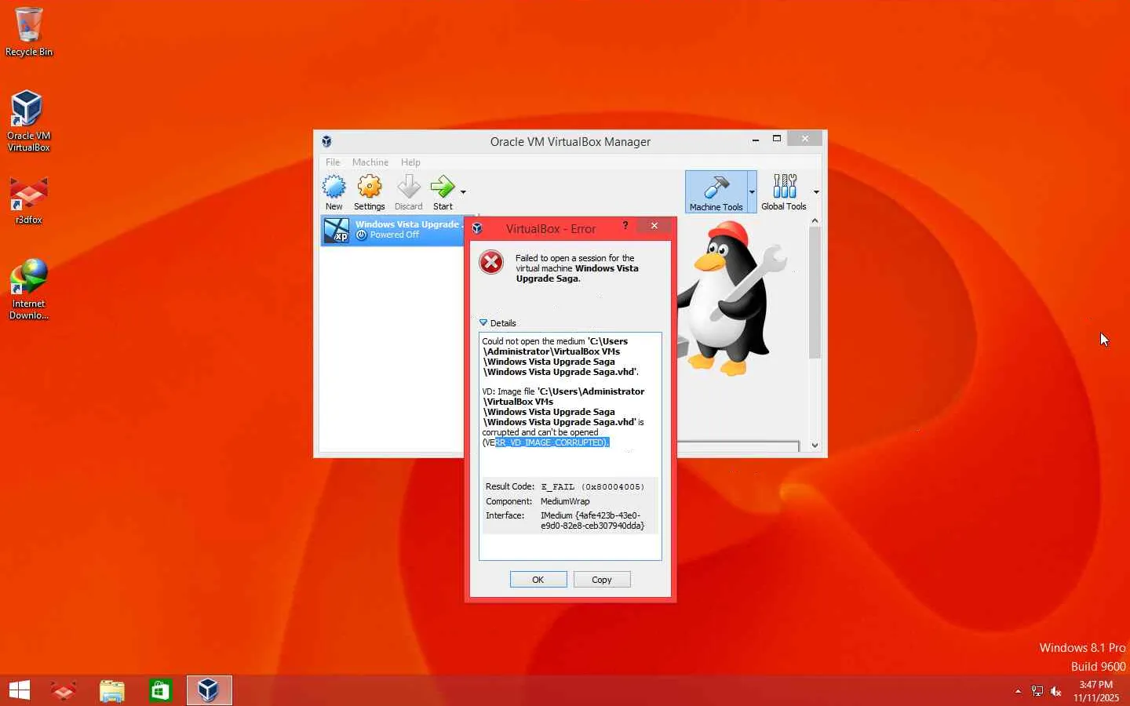Close the VirtualBox - Error dialog
Screen dimensions: 1130x706
tap(654, 226)
